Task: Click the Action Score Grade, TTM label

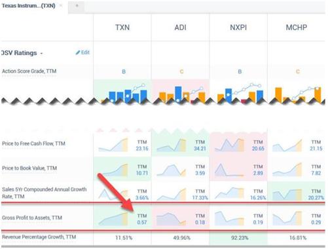Action: [29, 71]
